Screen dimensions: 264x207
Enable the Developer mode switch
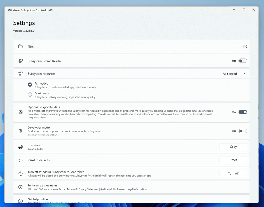(243, 131)
